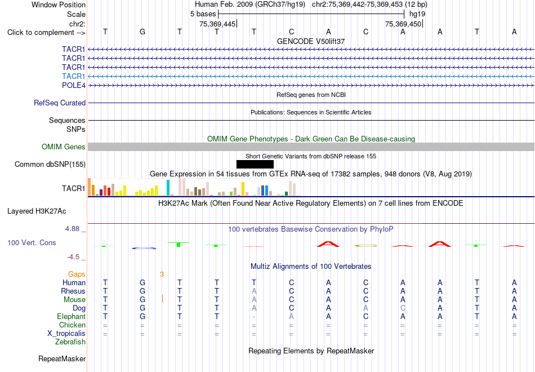This screenshot has height=372, width=535.
Task: Select the Dog alignment row label
Action: pyautogui.click(x=79, y=308)
